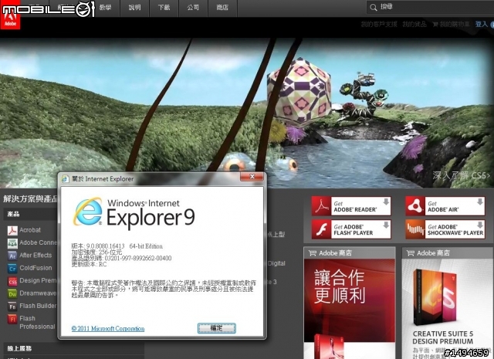Click the Shockwave Player logo icon
Viewport: 494px width, 359px height.
[414, 229]
